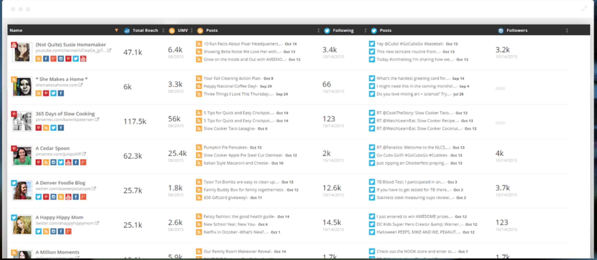Image resolution: width=597 pixels, height=260 pixels.
Task: Sort by UMV column arrows
Action: pos(192,30)
